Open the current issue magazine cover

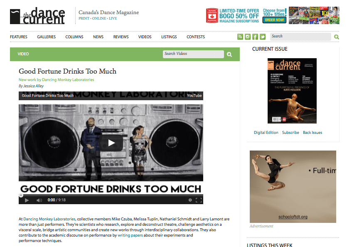tap(292, 91)
